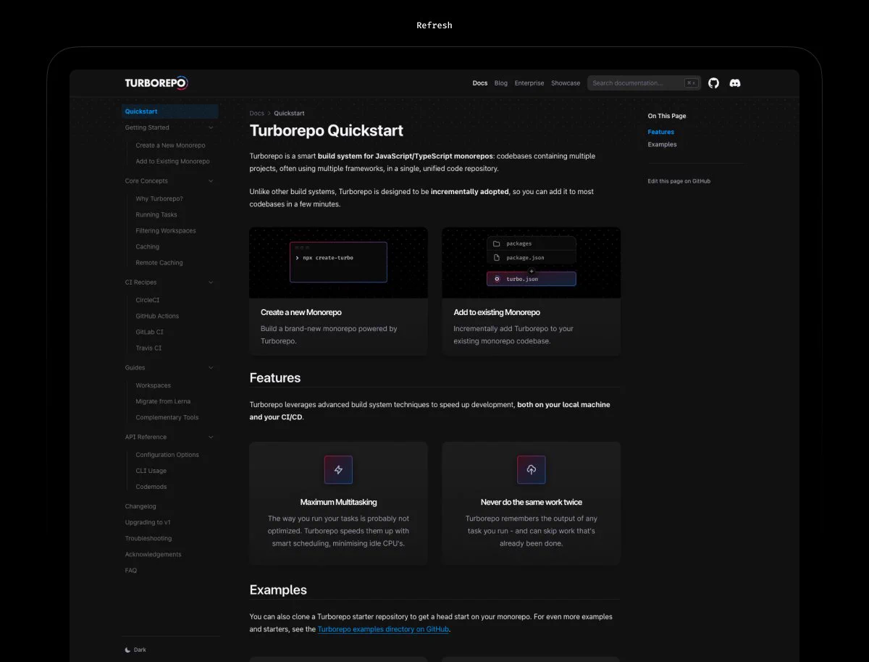Open the Docs nav item

pos(480,83)
